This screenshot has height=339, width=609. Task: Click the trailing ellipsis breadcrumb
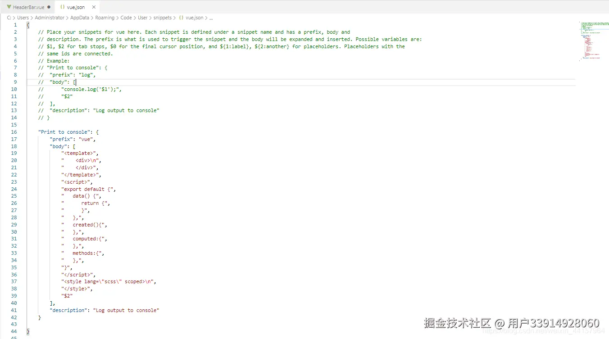click(x=211, y=18)
